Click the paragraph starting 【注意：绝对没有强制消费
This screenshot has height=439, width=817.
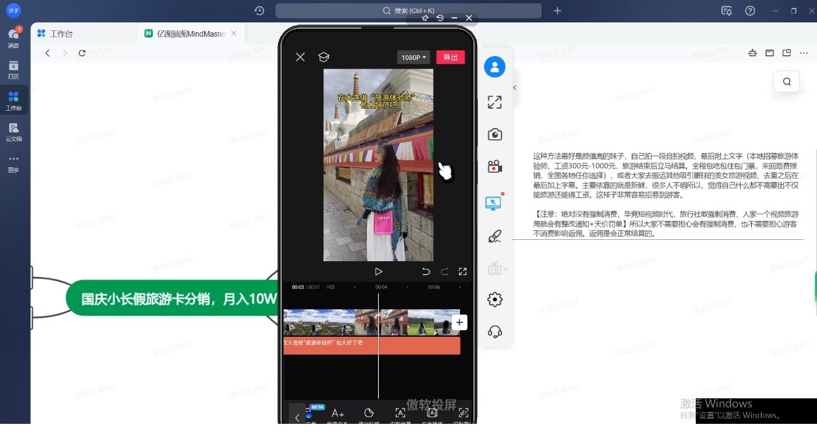tap(665, 224)
